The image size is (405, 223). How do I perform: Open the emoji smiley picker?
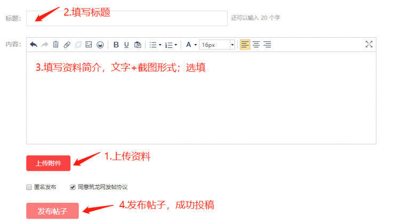pos(100,45)
